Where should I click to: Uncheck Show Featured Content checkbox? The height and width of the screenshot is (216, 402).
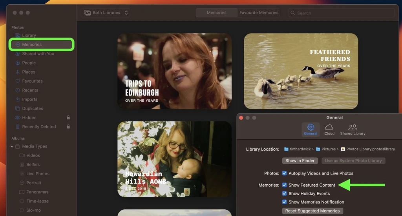284,185
